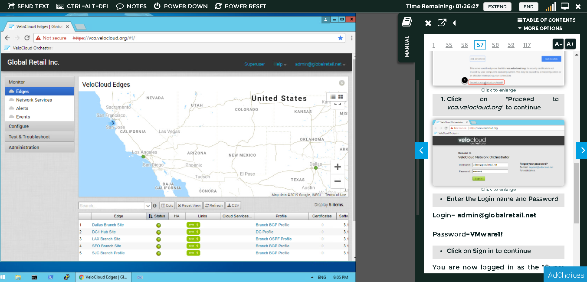Screen dimensions: 587x282
Task: Refresh the edges table with the Refresh icon
Action: click(x=213, y=205)
